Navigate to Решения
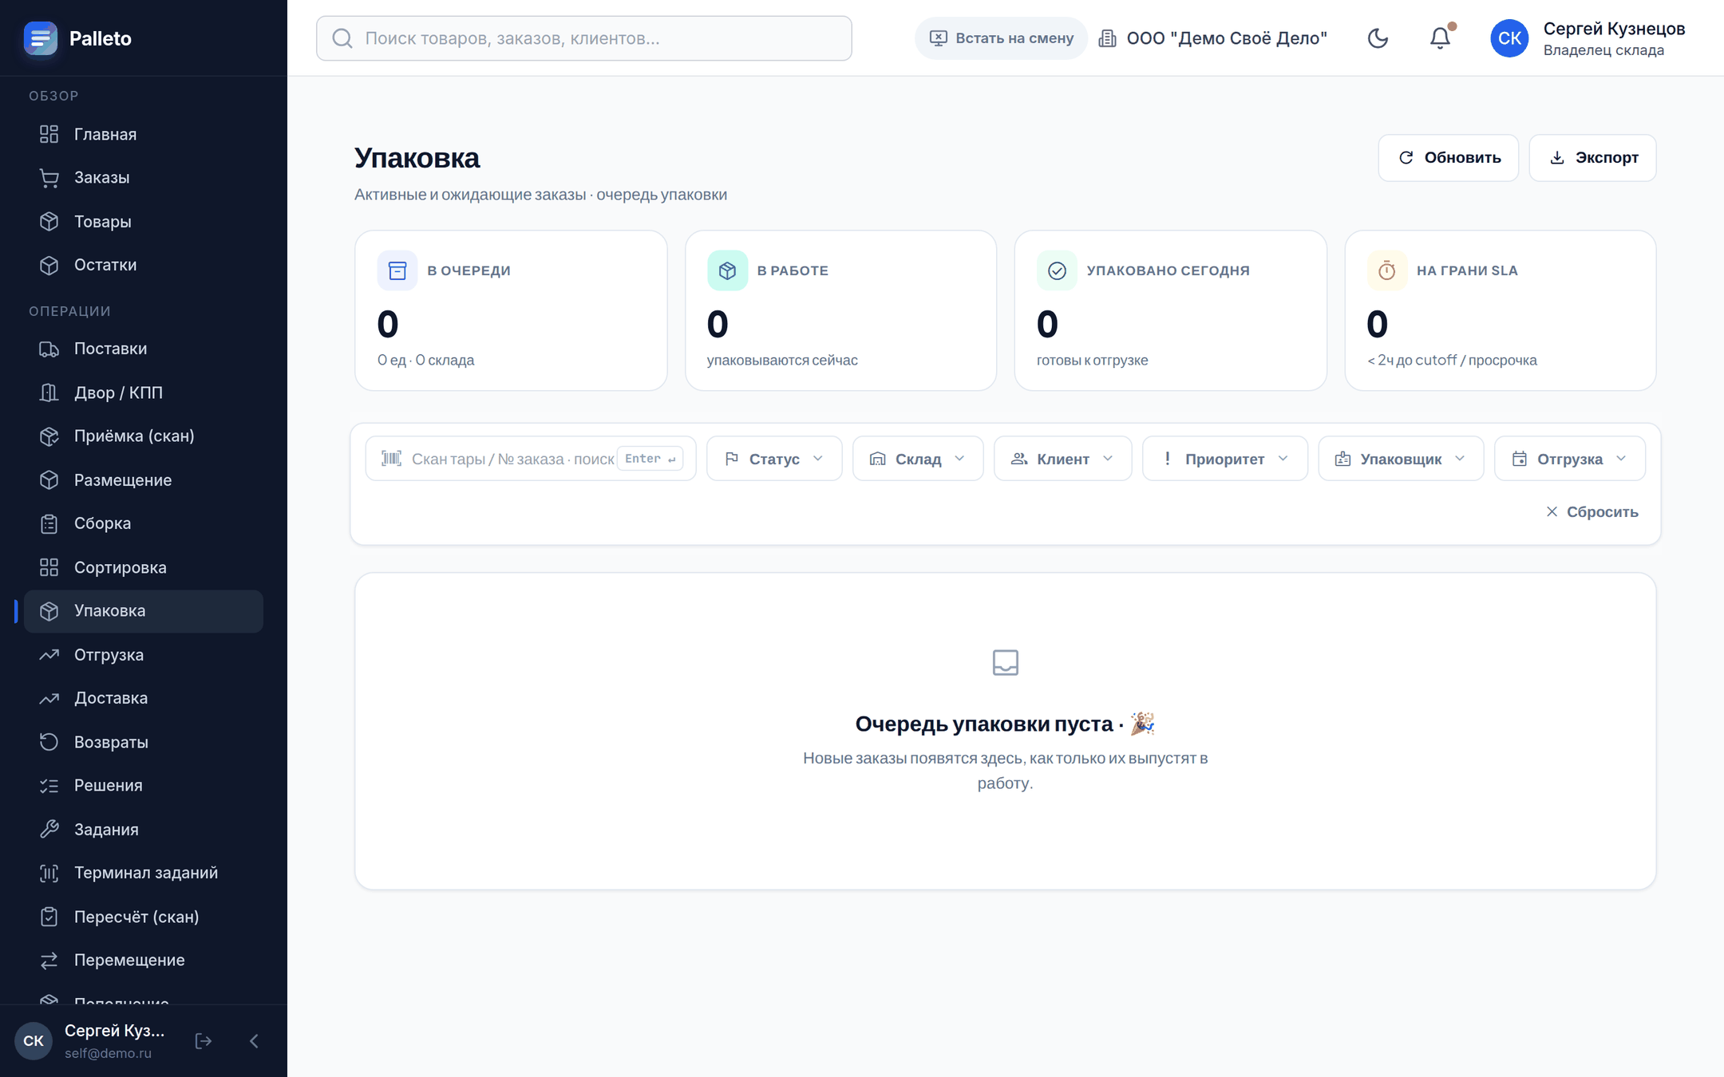 pyautogui.click(x=144, y=785)
